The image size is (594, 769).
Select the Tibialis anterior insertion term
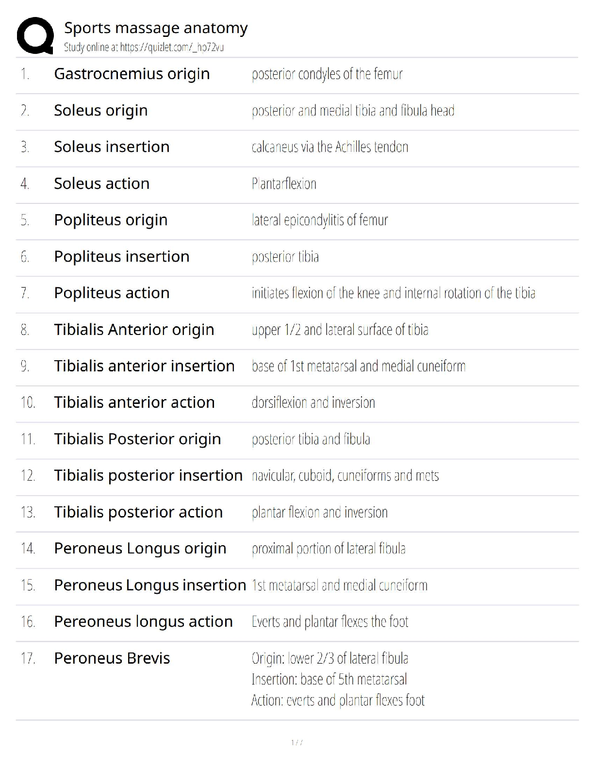click(144, 366)
